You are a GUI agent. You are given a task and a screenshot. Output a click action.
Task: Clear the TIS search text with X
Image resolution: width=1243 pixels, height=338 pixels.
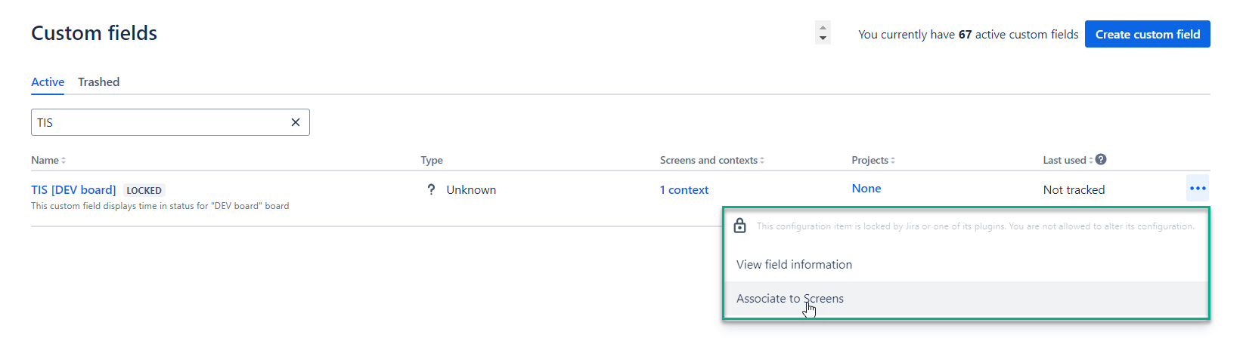click(296, 122)
